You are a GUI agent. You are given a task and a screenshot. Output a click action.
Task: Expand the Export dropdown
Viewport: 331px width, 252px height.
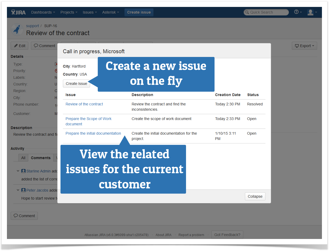[x=304, y=46]
